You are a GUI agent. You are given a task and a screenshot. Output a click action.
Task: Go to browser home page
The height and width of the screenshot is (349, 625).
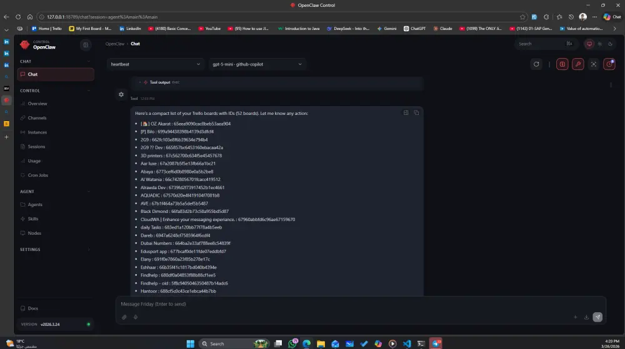coord(30,17)
